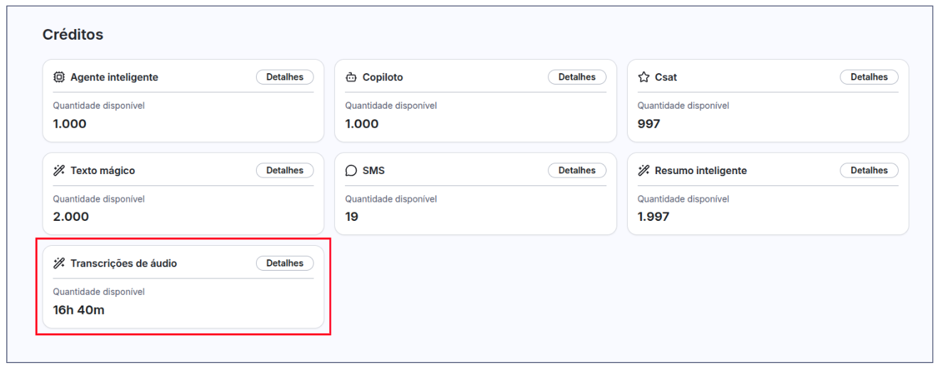Click the Csat star icon
This screenshot has height=368, width=940.
coord(643,77)
